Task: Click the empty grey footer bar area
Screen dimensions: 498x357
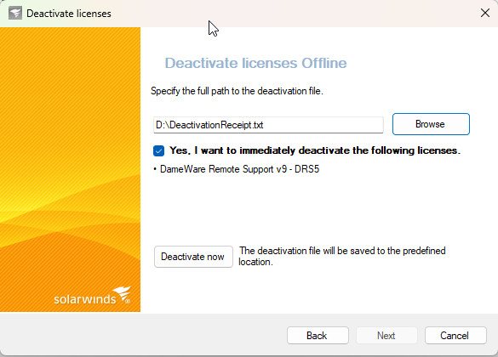Action: click(143, 335)
